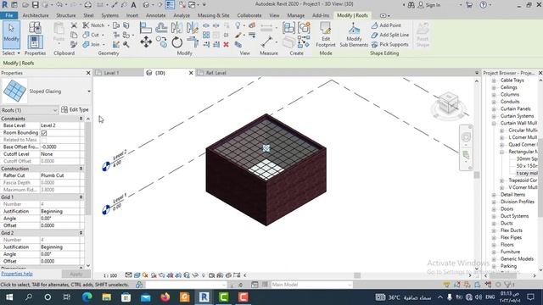Screen dimensions: 543x305
Task: Select the Rotate tool
Action: (177, 42)
